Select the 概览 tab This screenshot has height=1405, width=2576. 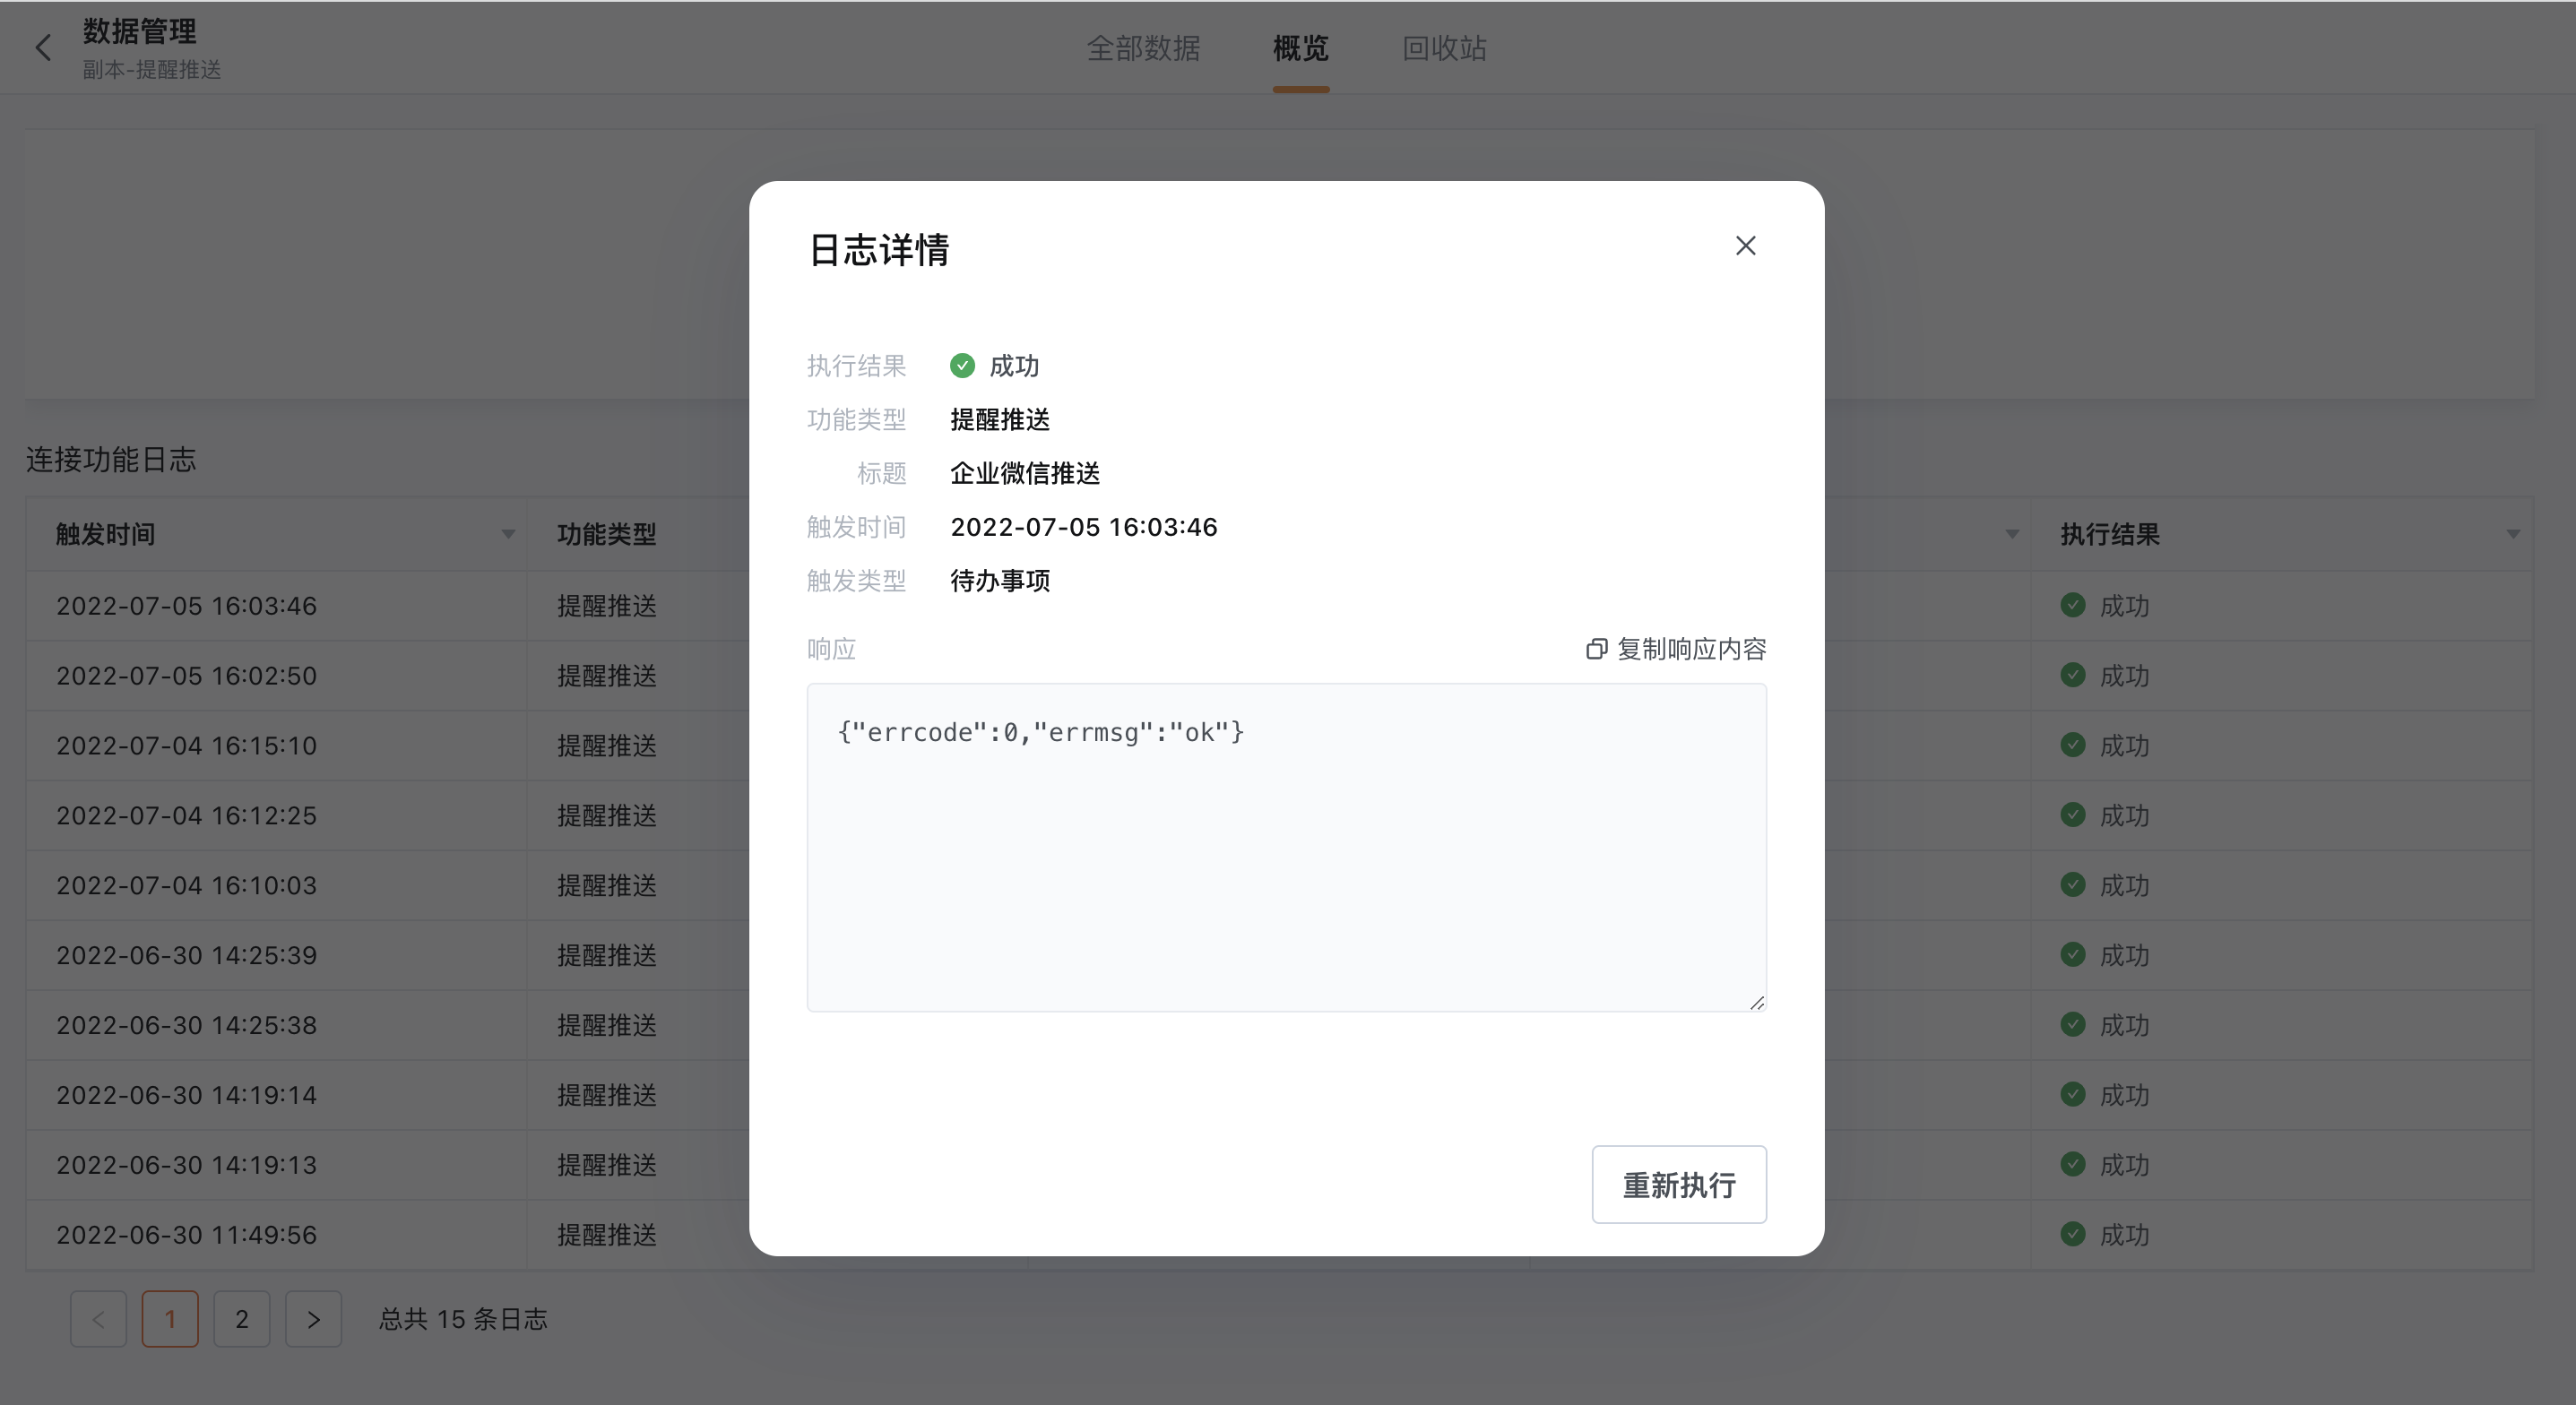pos(1300,48)
